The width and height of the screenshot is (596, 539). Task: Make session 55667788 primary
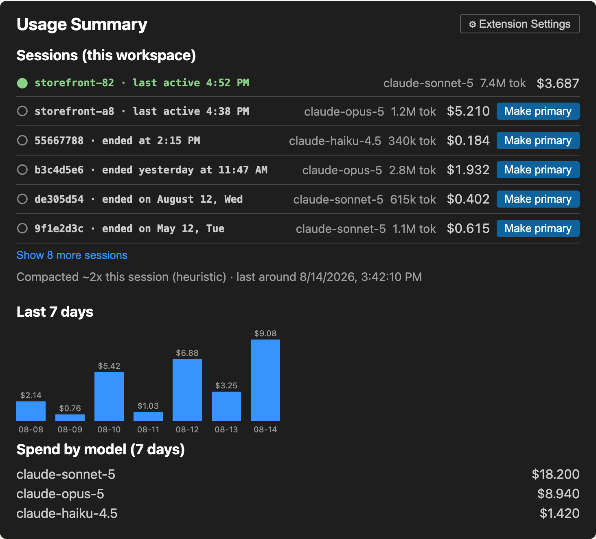click(538, 140)
